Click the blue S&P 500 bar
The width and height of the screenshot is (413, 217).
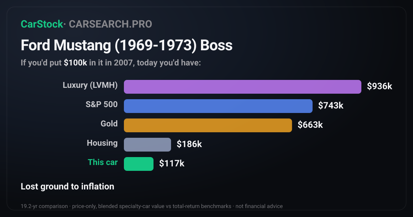click(x=218, y=106)
